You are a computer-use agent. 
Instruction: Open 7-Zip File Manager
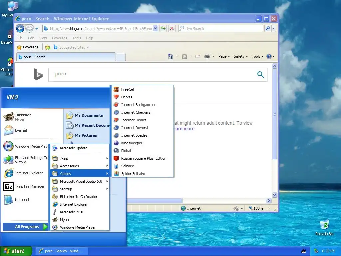click(x=26, y=186)
